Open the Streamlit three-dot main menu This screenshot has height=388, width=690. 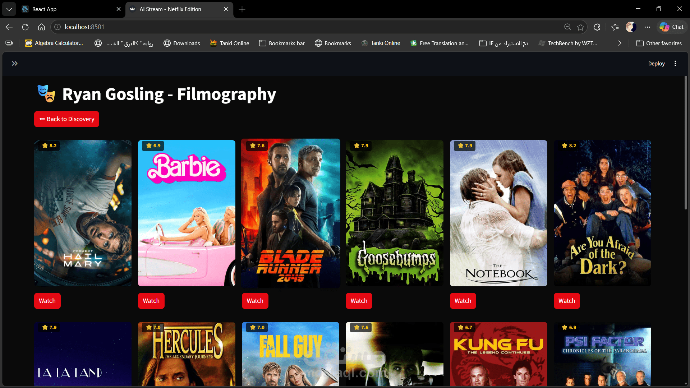point(675,64)
